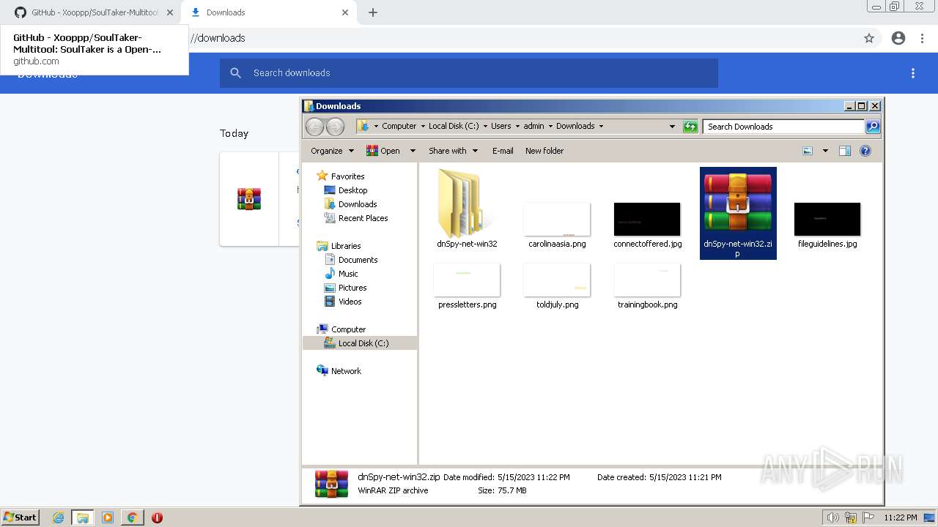The width and height of the screenshot is (938, 527).
Task: Click Computer in the address breadcrumb
Action: coord(399,126)
